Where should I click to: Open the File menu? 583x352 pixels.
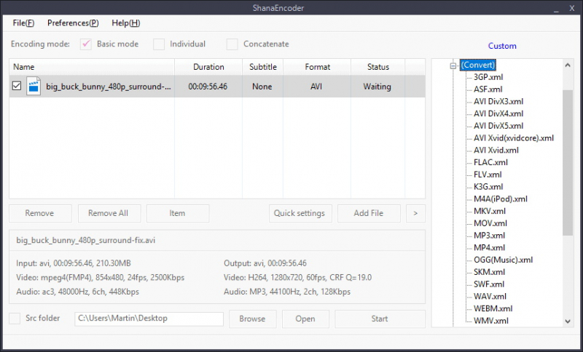[23, 23]
